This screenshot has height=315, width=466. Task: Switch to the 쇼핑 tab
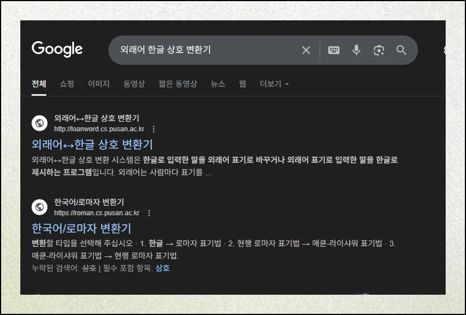pos(67,84)
